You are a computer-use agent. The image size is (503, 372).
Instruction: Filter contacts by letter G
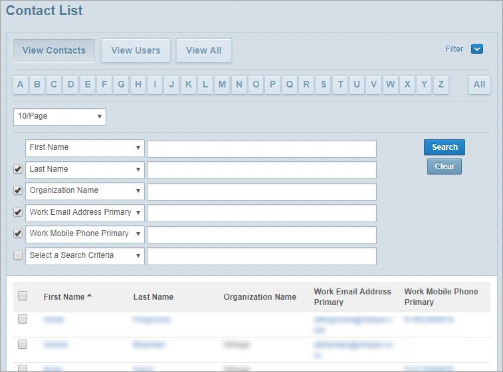121,85
